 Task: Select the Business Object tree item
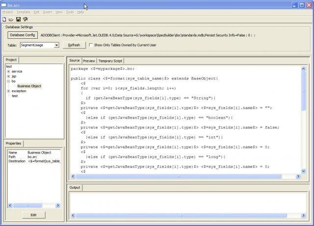(29, 86)
